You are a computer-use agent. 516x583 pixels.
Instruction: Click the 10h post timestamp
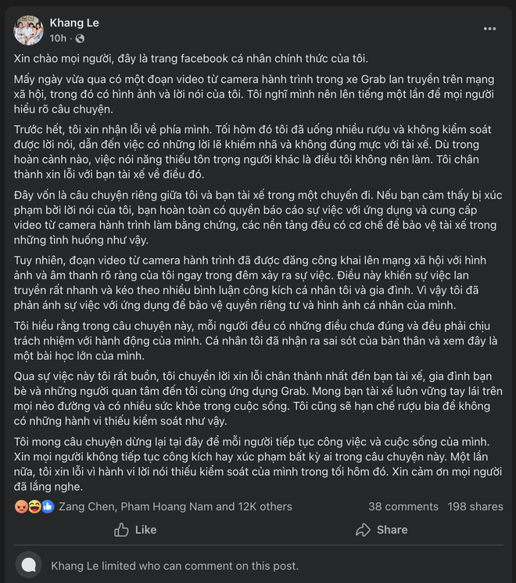coord(58,38)
